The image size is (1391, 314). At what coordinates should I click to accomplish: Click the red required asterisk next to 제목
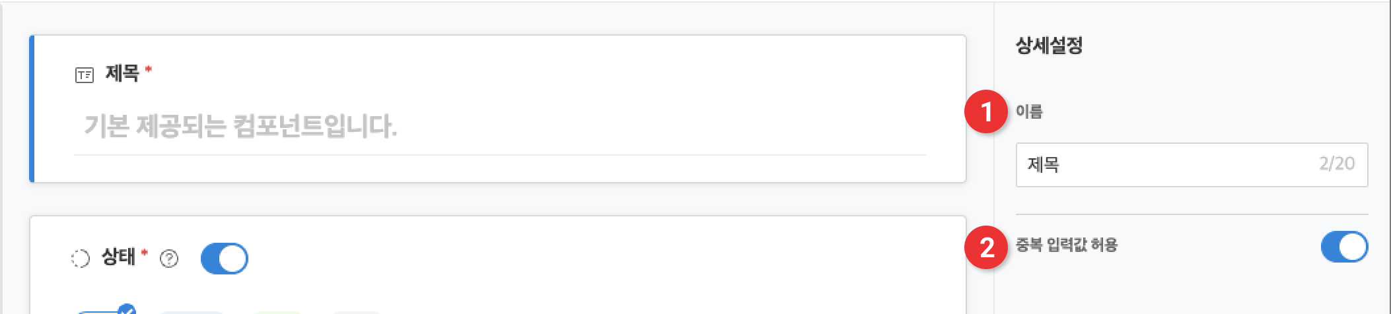(x=149, y=69)
